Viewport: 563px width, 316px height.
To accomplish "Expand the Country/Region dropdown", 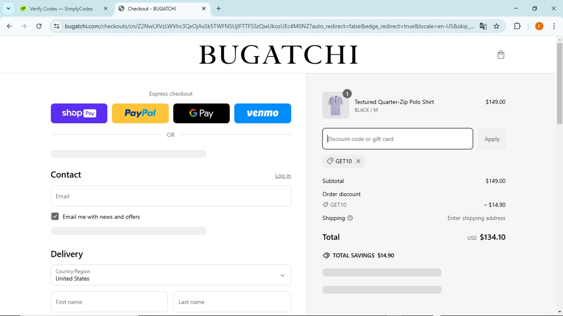I will (171, 275).
